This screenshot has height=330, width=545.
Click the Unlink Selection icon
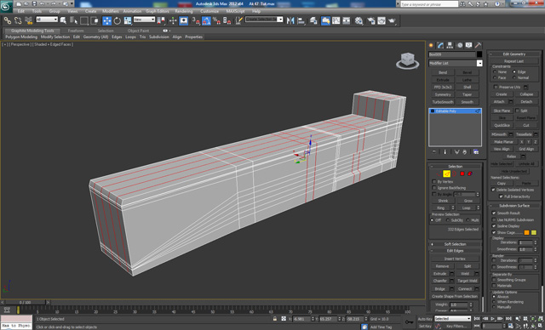[18, 20]
